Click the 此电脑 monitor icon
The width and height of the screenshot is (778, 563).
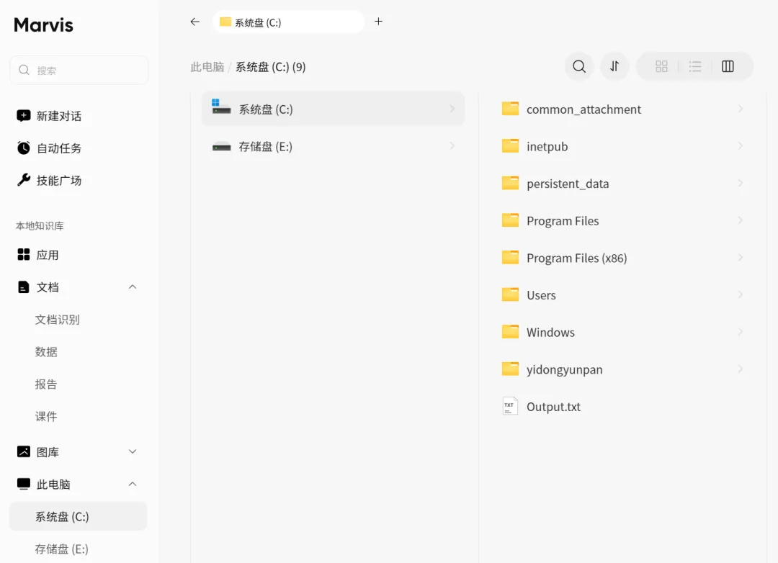pos(23,484)
